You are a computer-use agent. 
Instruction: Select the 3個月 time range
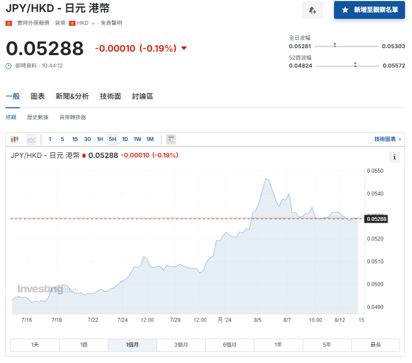(x=181, y=345)
